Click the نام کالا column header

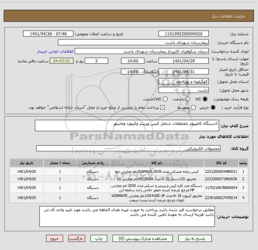pyautogui.click(x=157, y=163)
